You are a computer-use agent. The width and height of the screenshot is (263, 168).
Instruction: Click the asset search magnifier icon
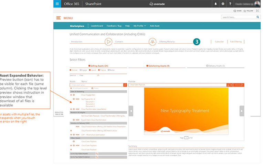(125, 85)
